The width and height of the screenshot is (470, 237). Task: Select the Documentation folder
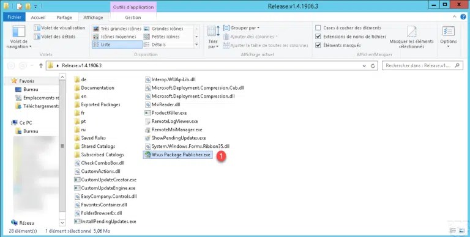pyautogui.click(x=94, y=88)
